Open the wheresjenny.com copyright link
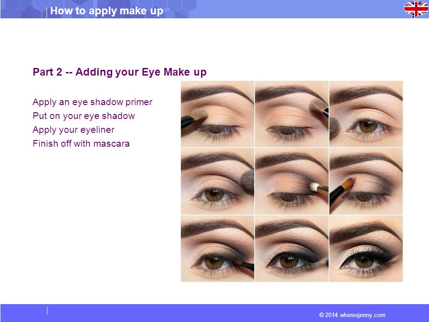429x322 pixels. click(x=352, y=315)
